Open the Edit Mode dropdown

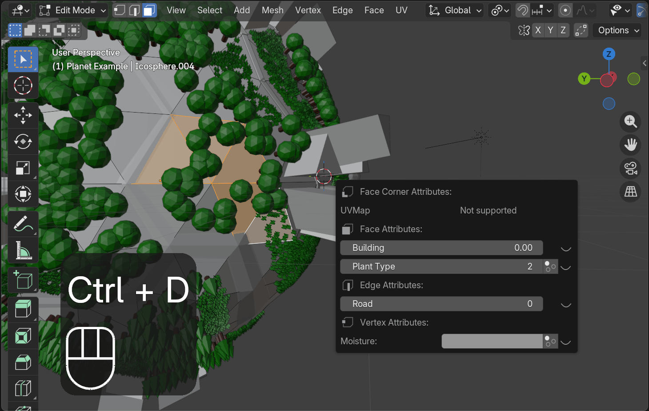coord(72,10)
